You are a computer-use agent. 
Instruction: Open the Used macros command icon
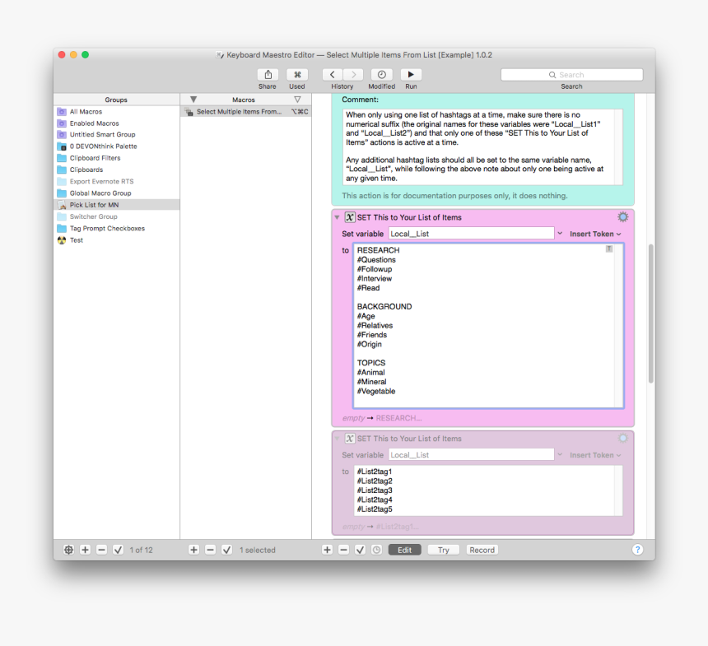pos(297,75)
